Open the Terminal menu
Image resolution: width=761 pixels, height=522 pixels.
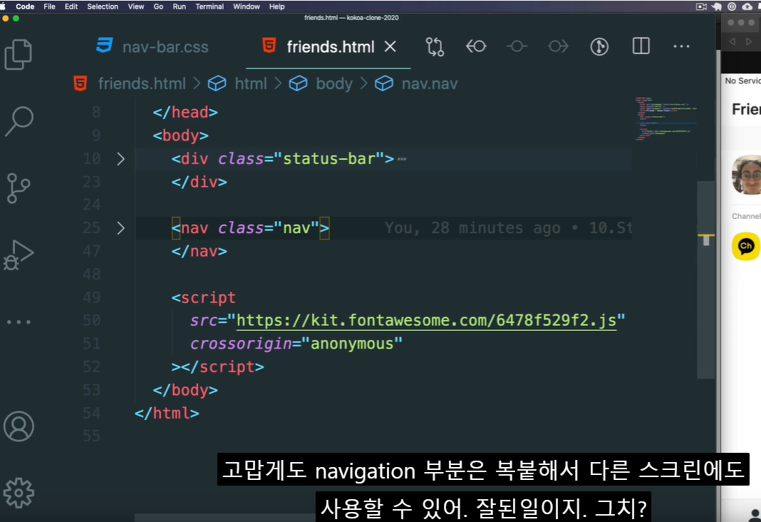pos(209,6)
